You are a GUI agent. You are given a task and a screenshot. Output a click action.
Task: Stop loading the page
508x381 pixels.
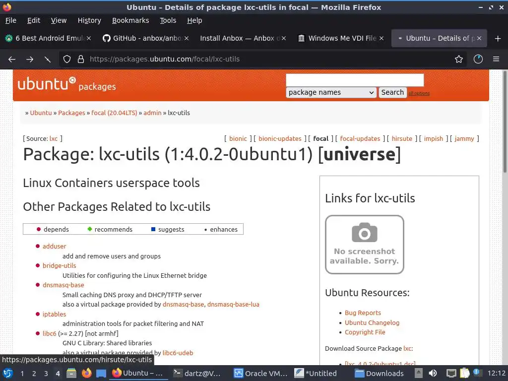click(x=48, y=60)
